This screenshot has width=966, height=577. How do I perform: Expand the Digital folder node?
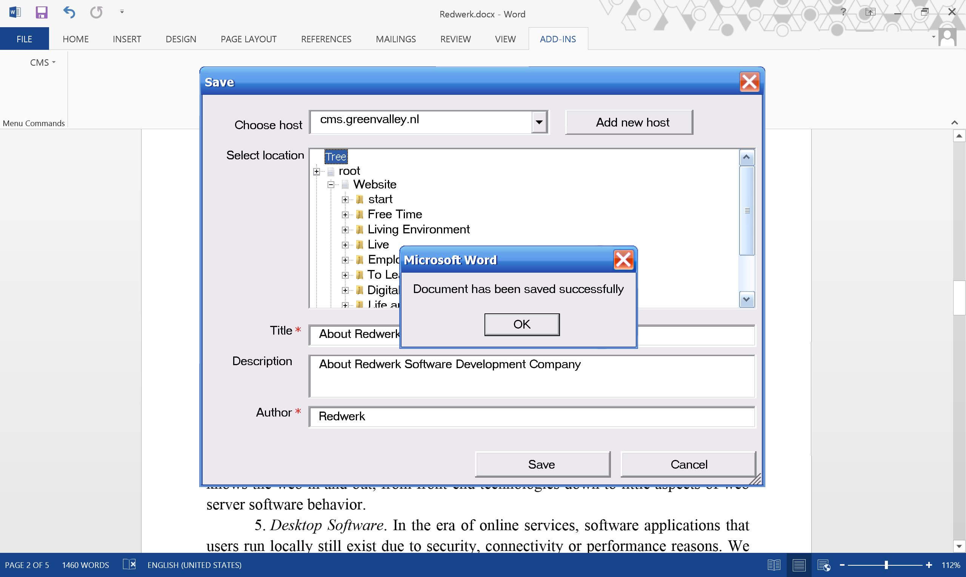345,290
